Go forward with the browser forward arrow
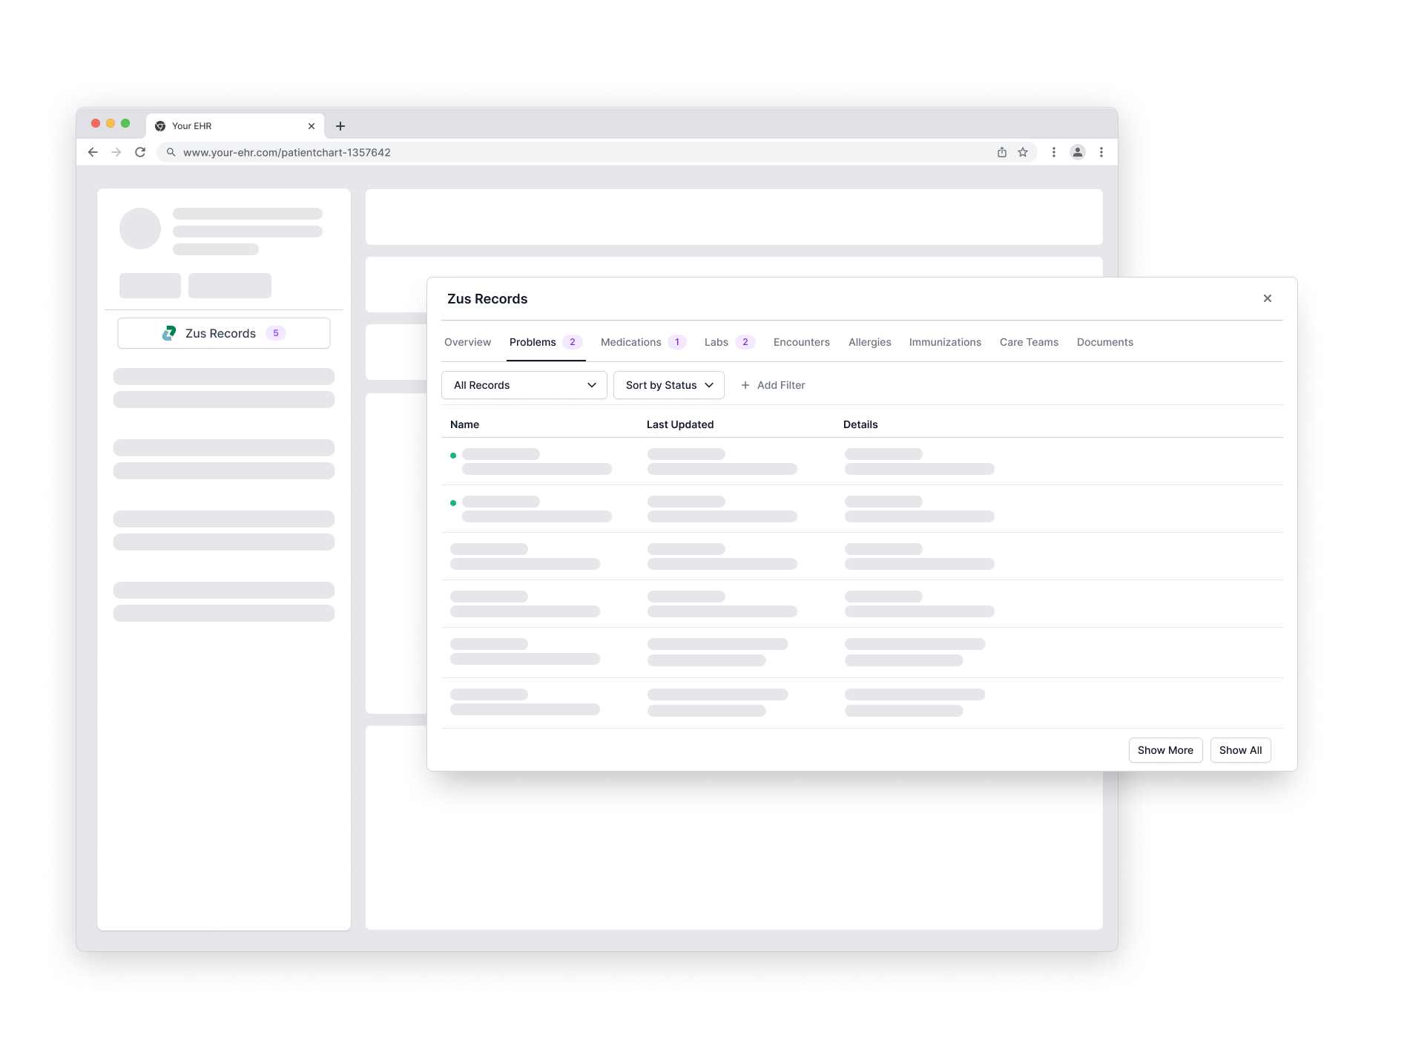Screen dimensions: 1410x1041 116,152
